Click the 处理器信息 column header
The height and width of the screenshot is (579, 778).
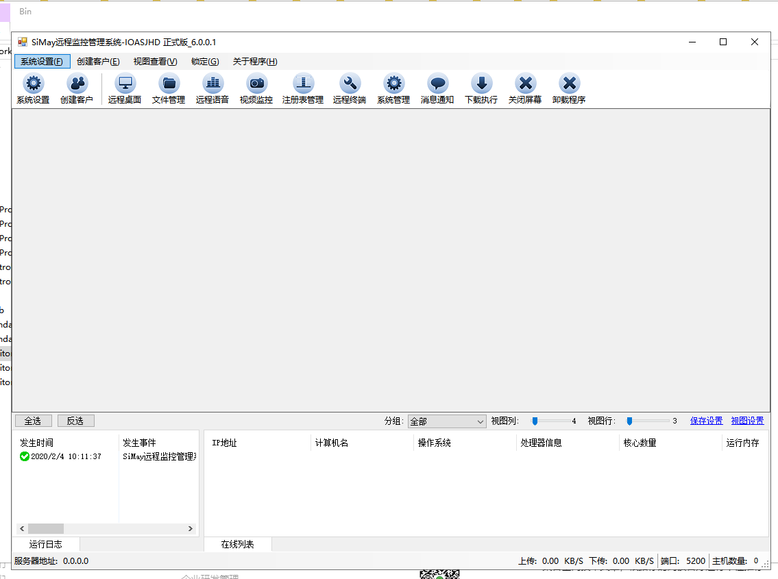click(x=568, y=443)
